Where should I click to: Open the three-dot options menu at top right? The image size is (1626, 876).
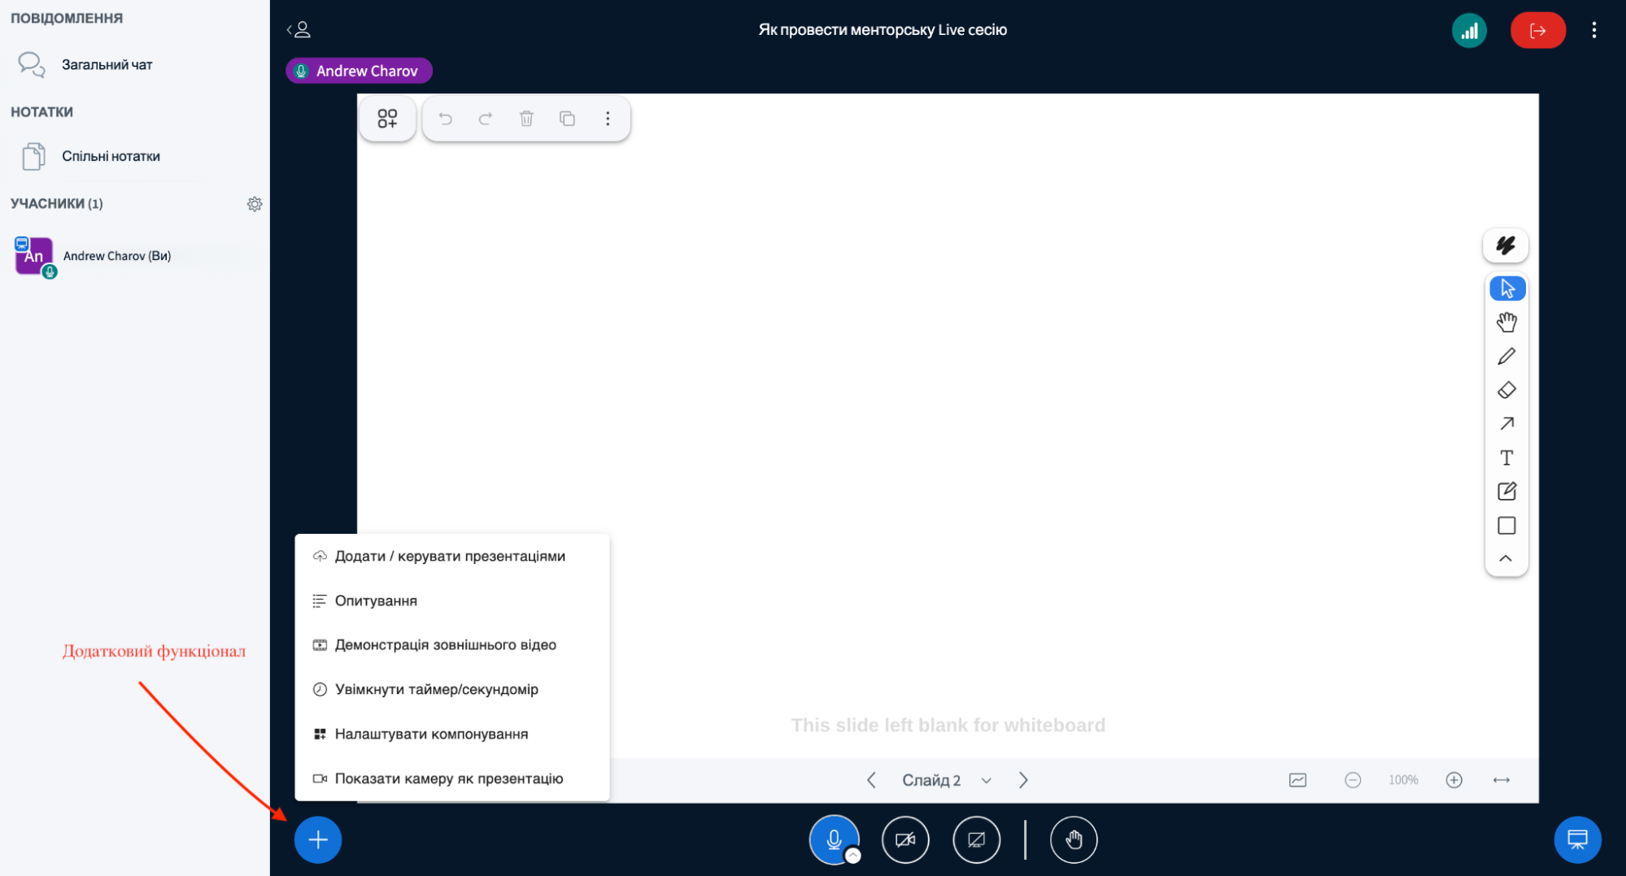1593,31
